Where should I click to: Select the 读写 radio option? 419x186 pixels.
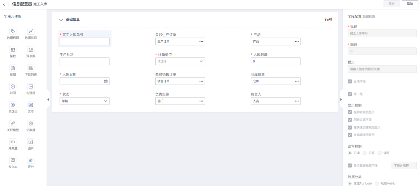click(x=380, y=153)
